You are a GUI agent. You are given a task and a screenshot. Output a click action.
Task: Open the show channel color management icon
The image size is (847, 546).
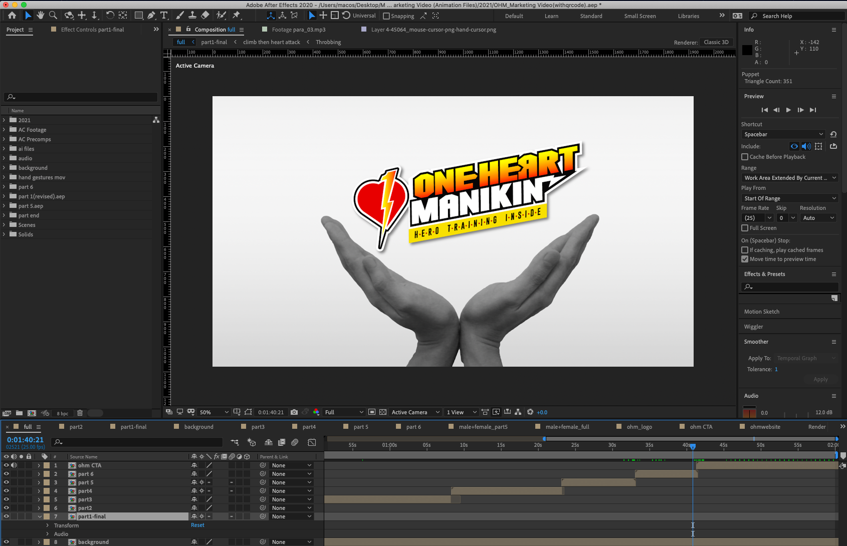[x=316, y=412]
